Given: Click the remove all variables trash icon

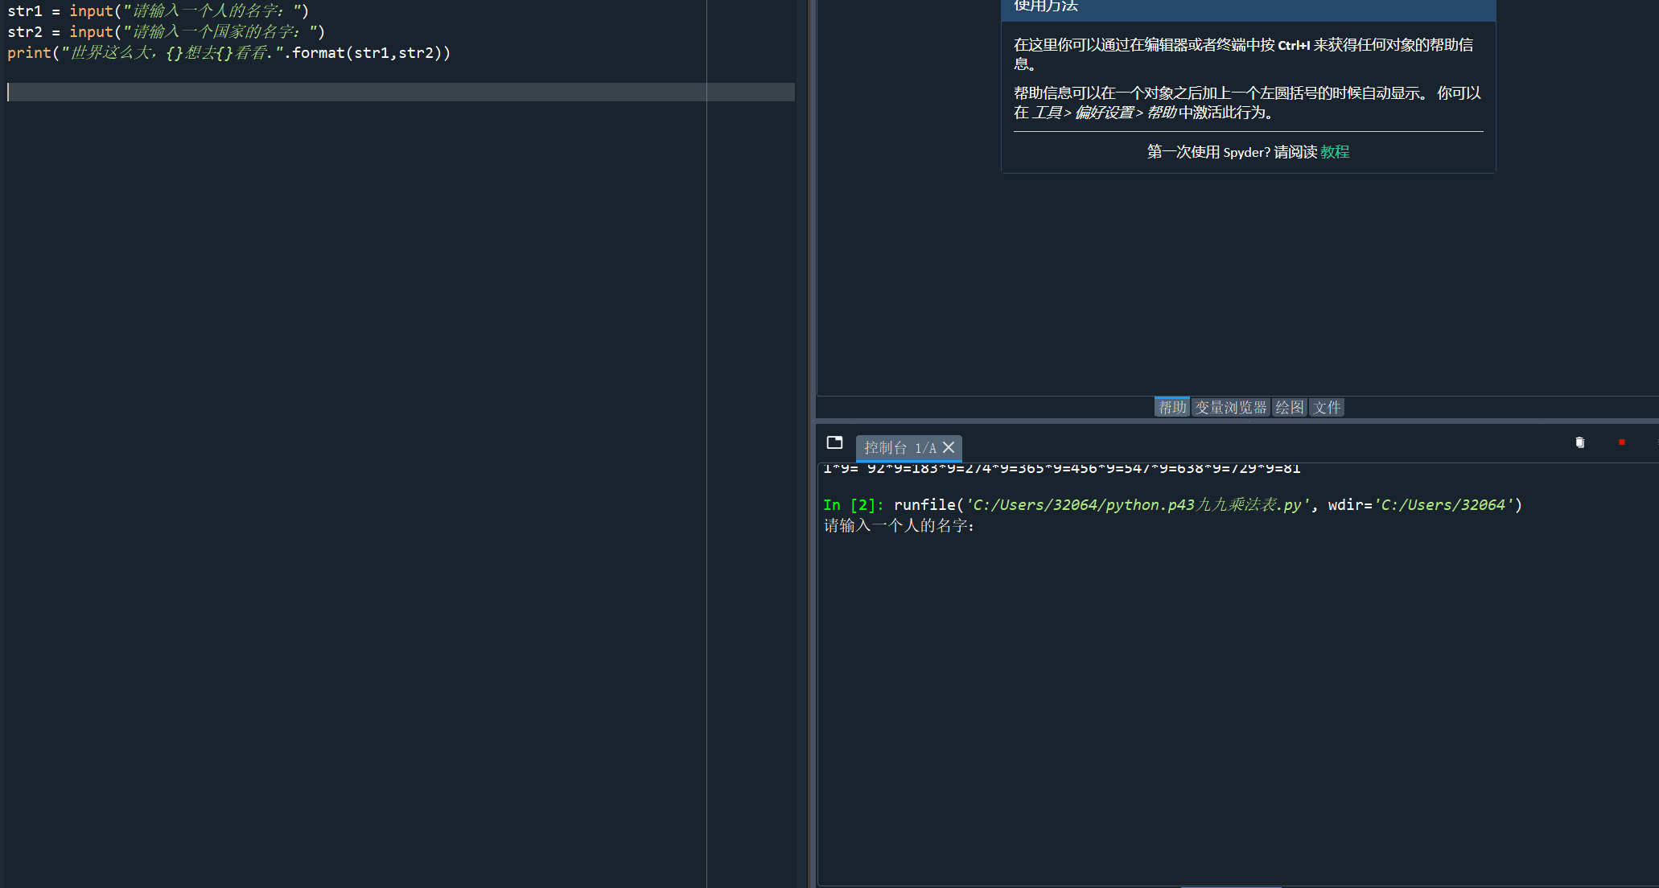Looking at the screenshot, I should 1579,442.
